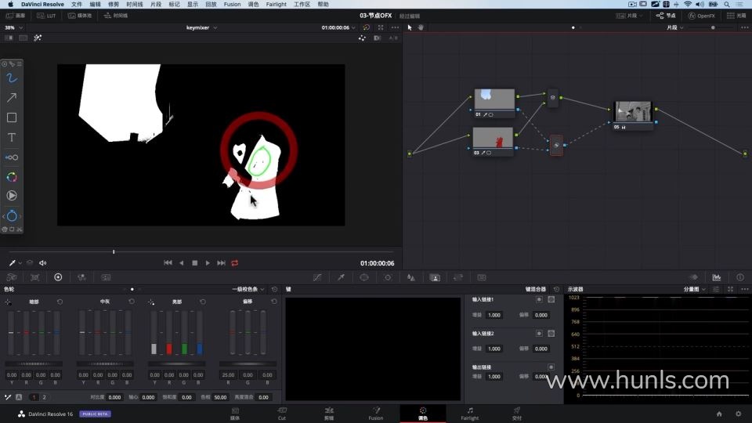Open the Color Match palette icon
This screenshot has height=423, width=752.
(35, 277)
